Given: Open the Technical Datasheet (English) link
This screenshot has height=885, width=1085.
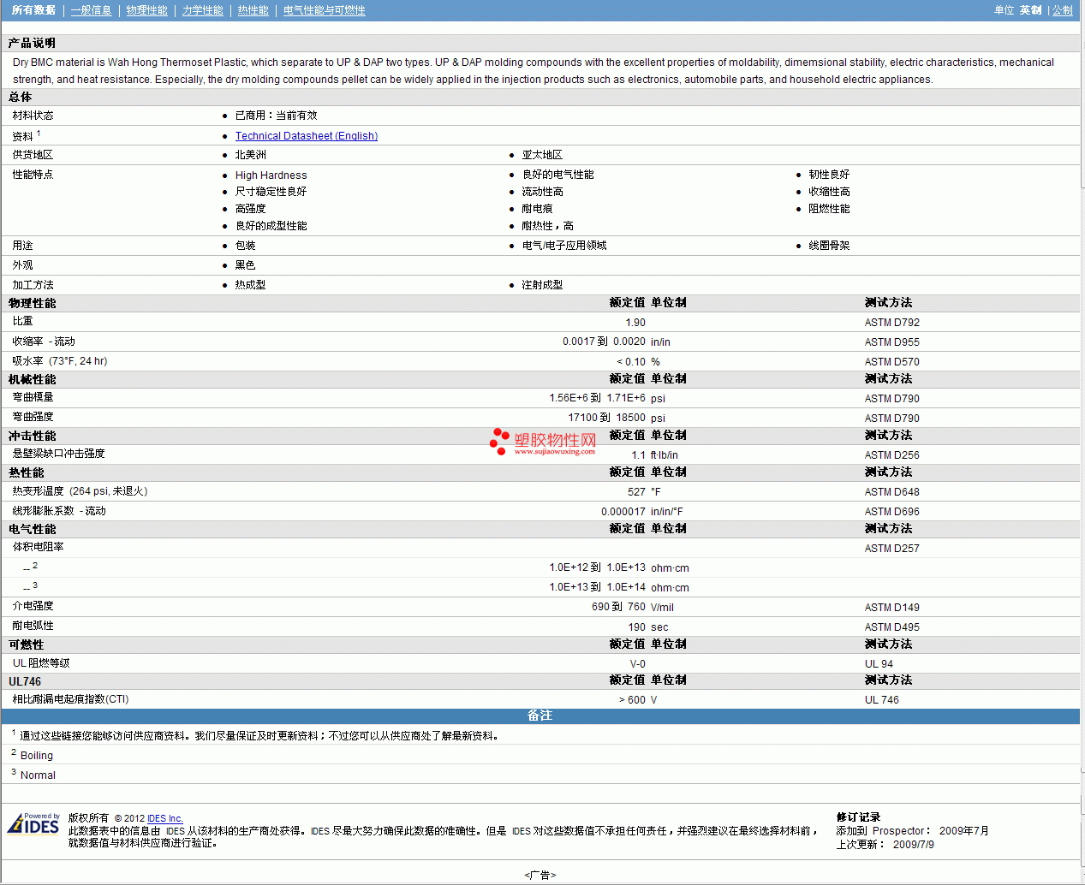Looking at the screenshot, I should [306, 136].
